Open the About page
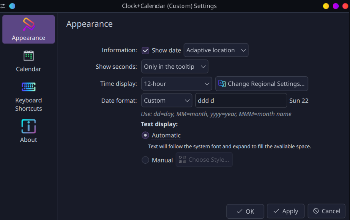Image resolution: width=350 pixels, height=220 pixels. point(28,131)
